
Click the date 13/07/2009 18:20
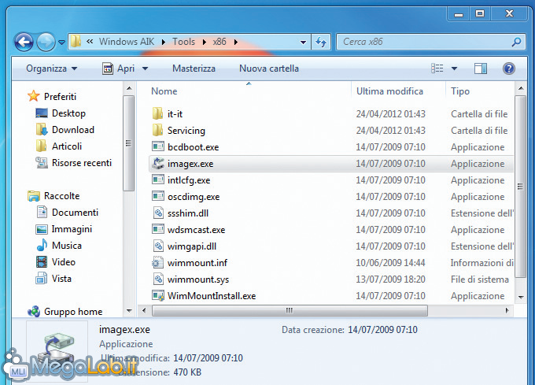click(391, 279)
